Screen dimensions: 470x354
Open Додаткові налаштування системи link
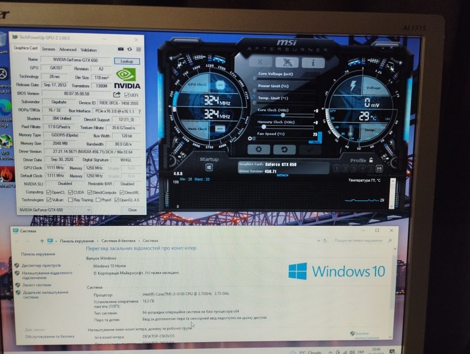click(x=46, y=295)
